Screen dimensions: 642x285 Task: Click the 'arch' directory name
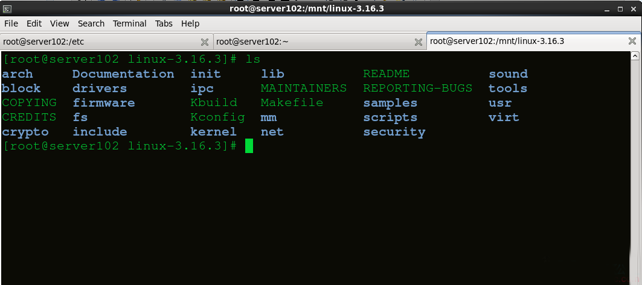(17, 74)
